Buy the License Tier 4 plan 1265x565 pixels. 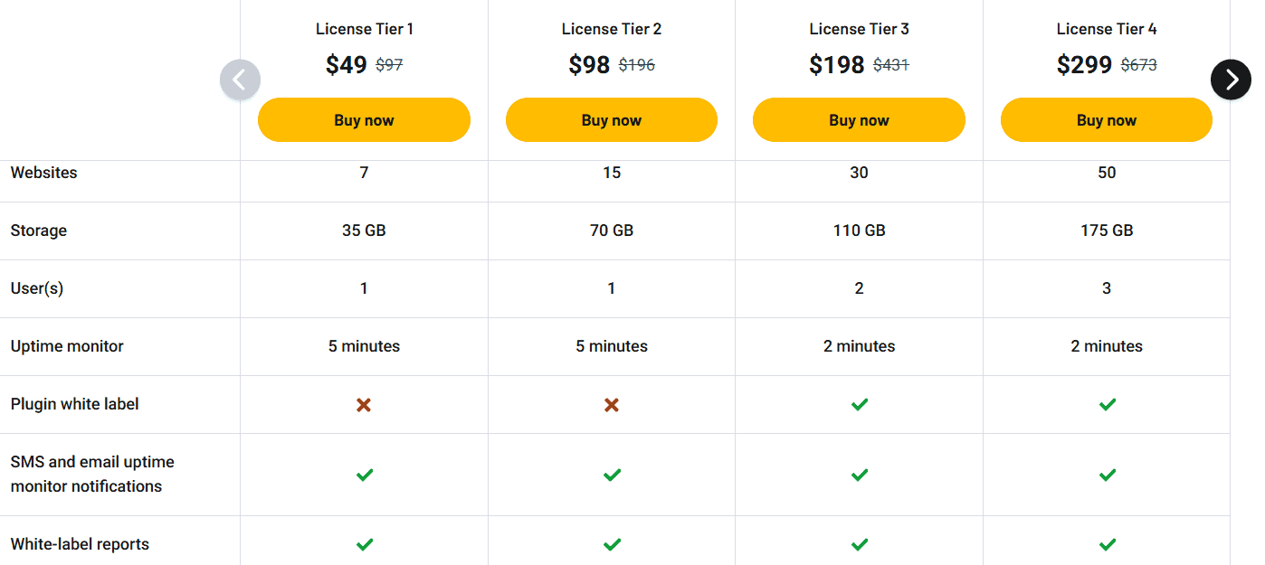[x=1107, y=119]
